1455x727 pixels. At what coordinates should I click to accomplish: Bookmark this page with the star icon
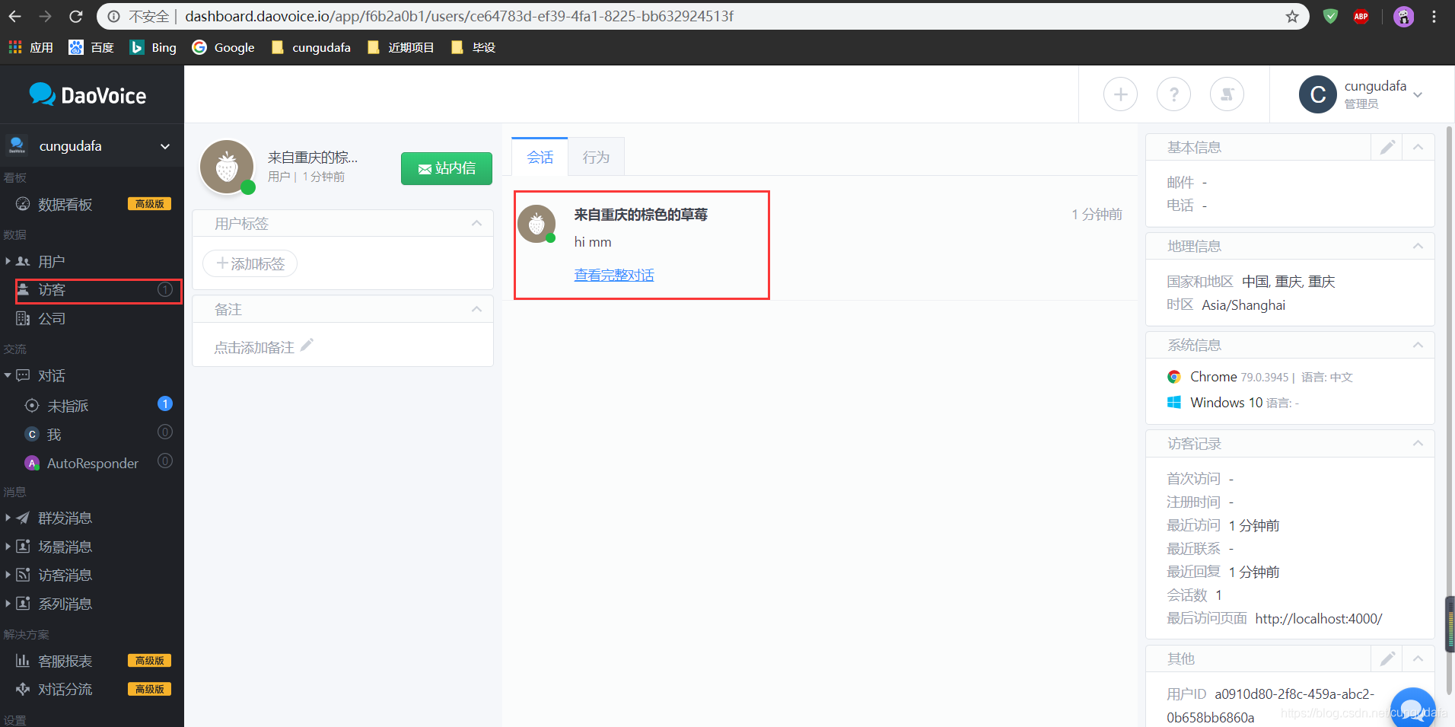[1292, 16]
